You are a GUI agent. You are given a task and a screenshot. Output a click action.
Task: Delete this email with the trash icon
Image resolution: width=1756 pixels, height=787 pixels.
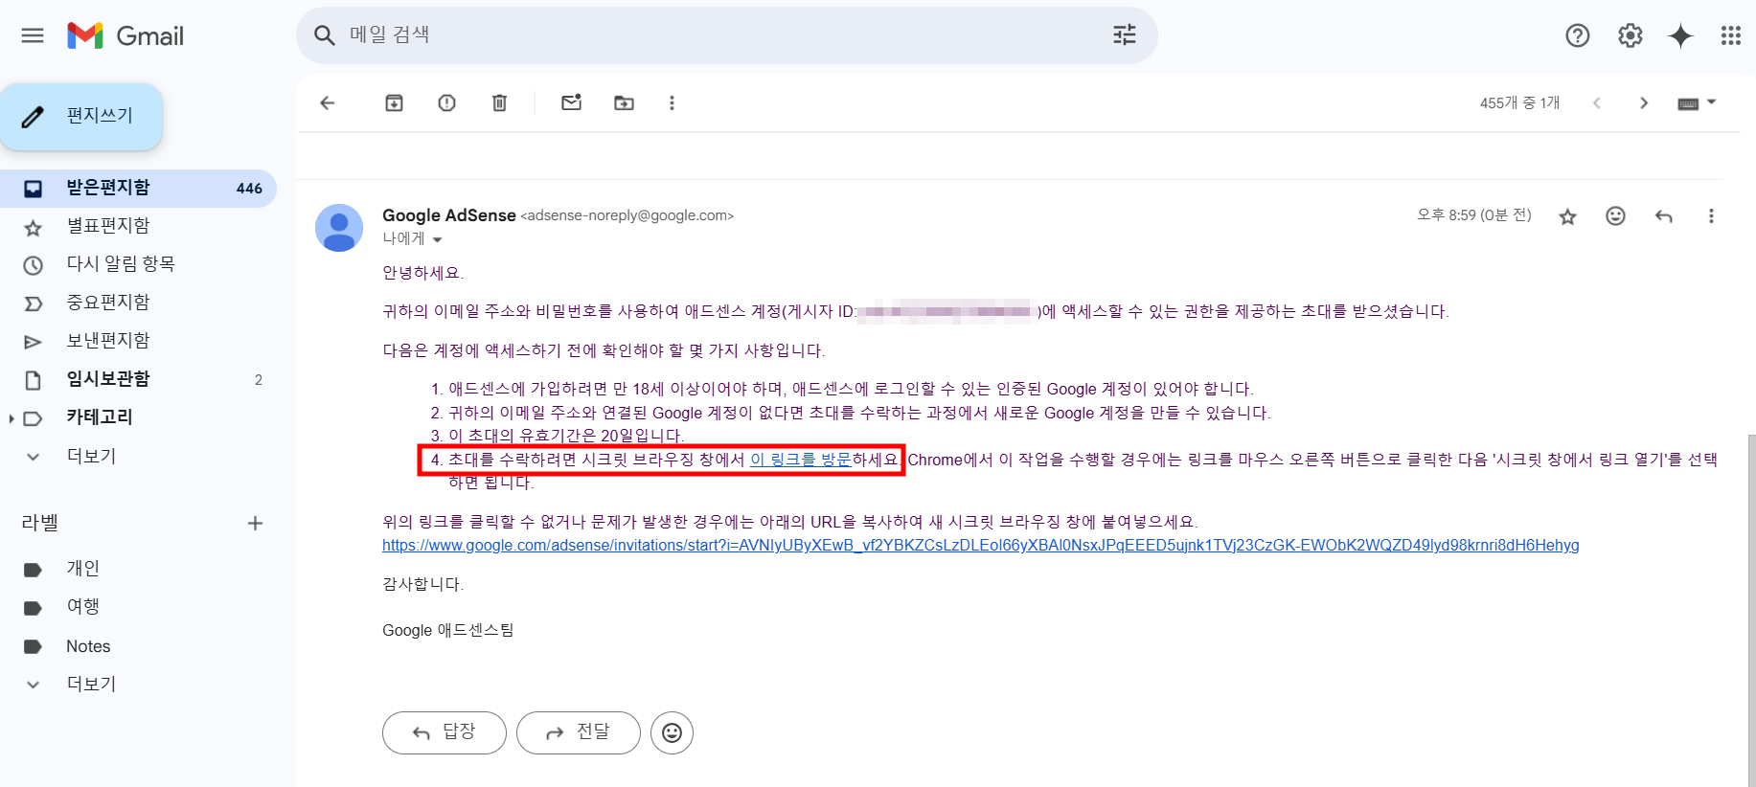499,102
